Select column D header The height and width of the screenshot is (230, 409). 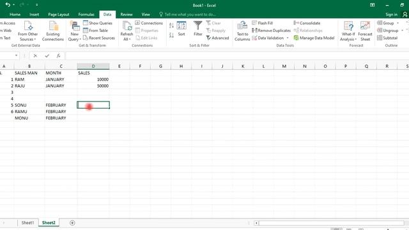[93, 66]
